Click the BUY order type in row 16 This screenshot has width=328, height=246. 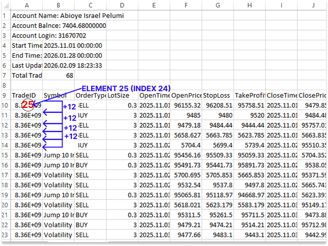(90, 165)
